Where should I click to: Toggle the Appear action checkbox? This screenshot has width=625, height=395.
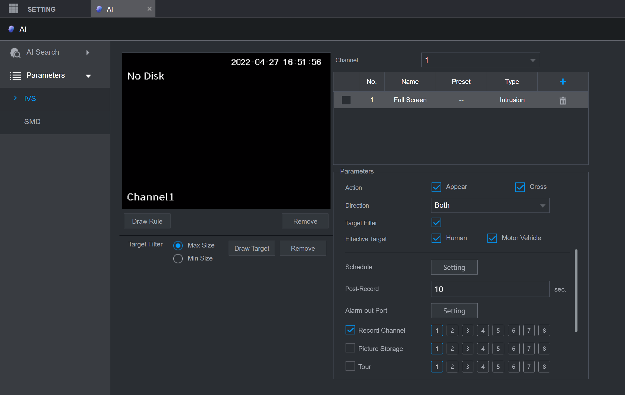point(436,187)
